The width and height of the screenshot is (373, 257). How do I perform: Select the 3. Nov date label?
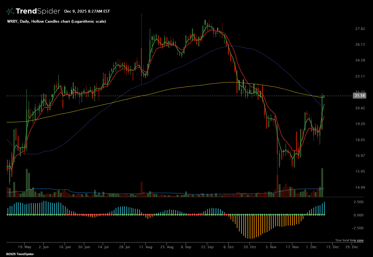point(271,247)
